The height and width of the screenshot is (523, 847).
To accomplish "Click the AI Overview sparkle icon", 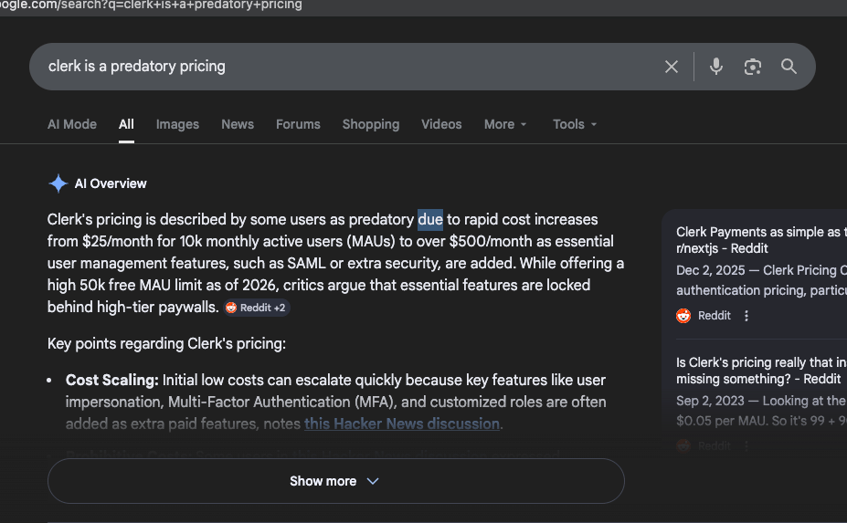I will (58, 183).
